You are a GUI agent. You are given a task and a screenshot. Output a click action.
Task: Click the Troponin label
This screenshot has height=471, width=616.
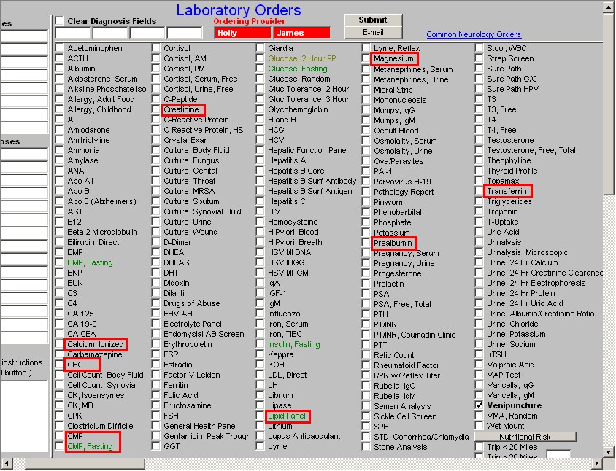(502, 211)
